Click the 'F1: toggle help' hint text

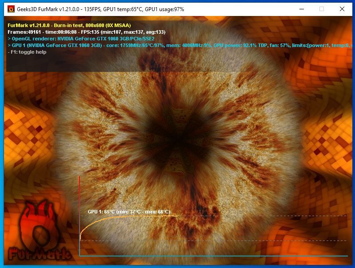[27, 52]
